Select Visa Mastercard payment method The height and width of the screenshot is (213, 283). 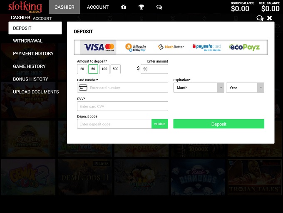pyautogui.click(x=99, y=47)
